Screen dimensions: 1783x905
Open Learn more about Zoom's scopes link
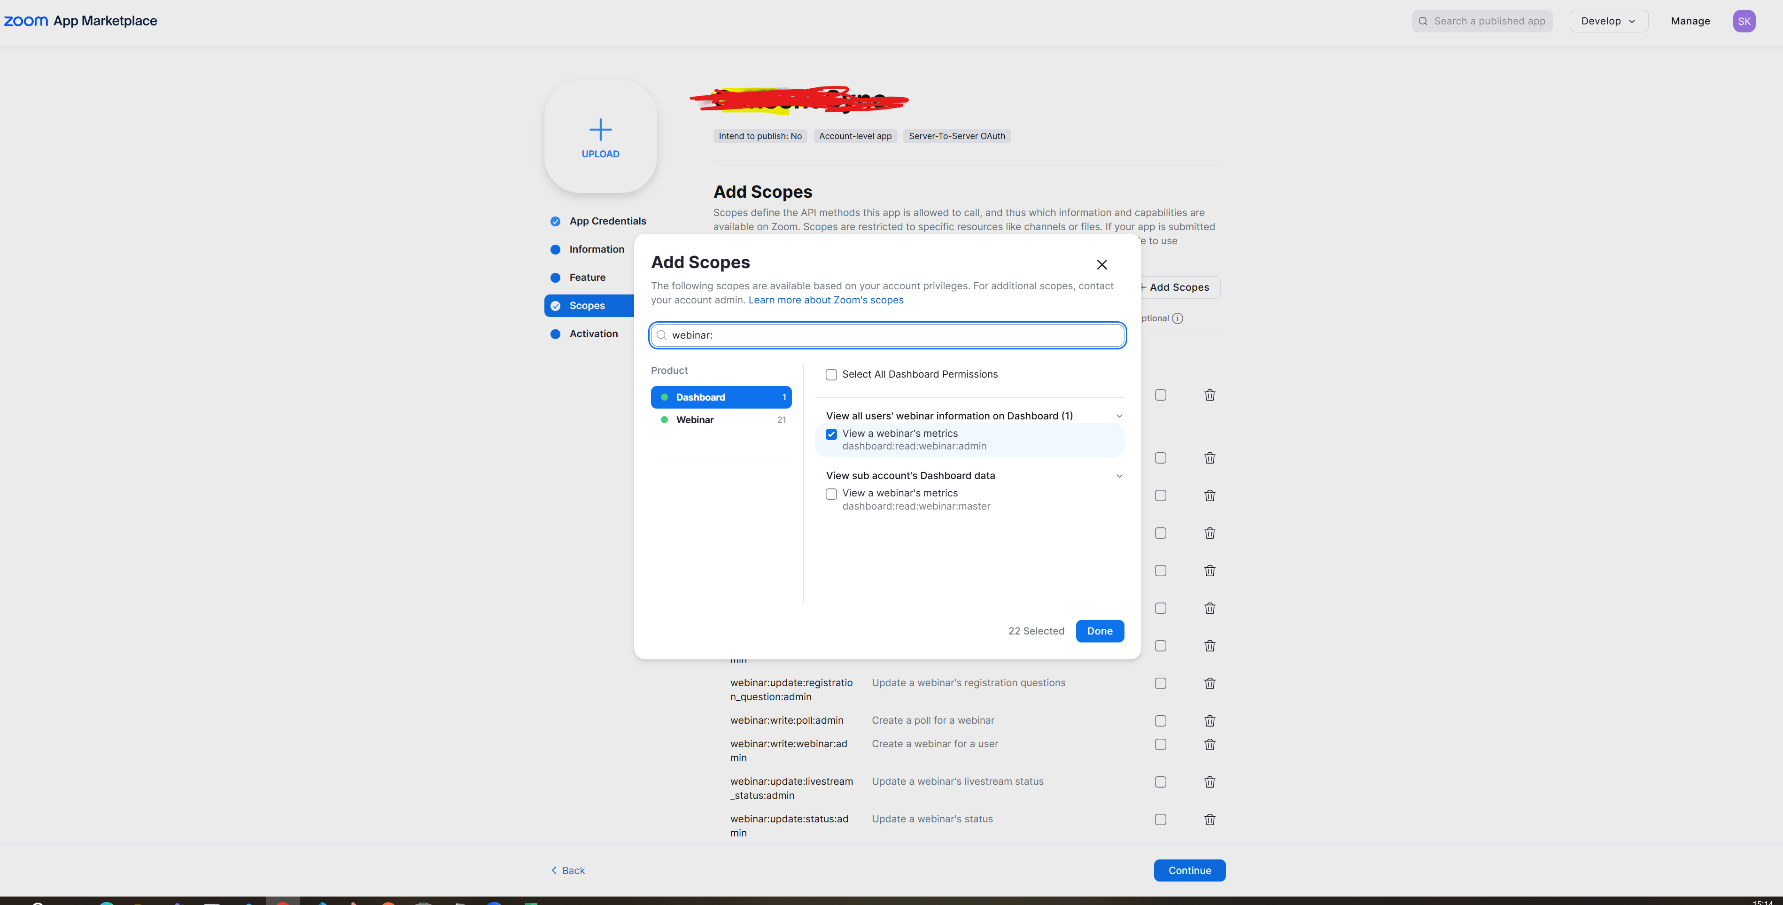pos(825,300)
